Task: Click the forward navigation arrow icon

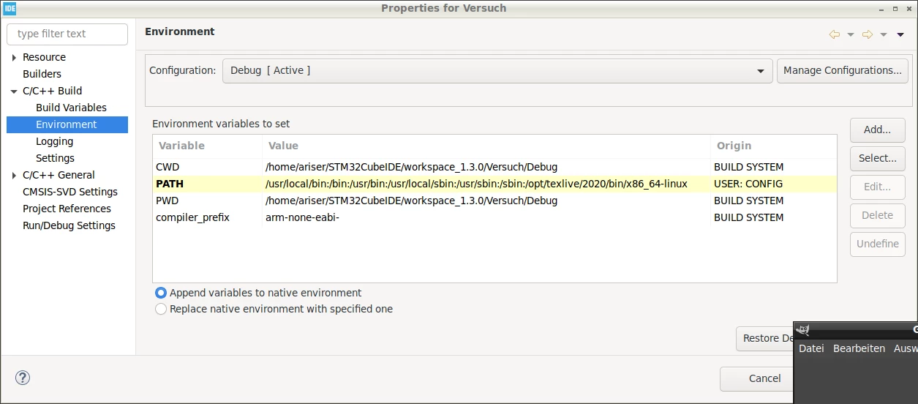Action: click(x=868, y=34)
